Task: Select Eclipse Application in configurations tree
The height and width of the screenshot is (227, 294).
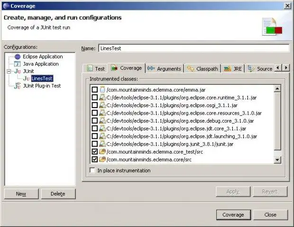Action: point(43,56)
